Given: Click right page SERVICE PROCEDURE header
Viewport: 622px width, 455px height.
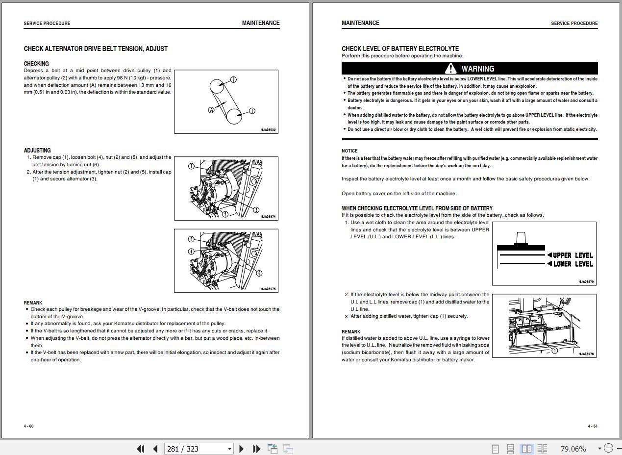Looking at the screenshot, I should tap(574, 24).
